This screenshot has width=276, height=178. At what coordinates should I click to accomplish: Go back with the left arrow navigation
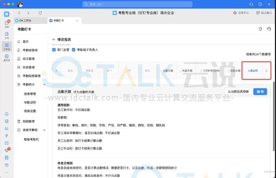[19, 13]
